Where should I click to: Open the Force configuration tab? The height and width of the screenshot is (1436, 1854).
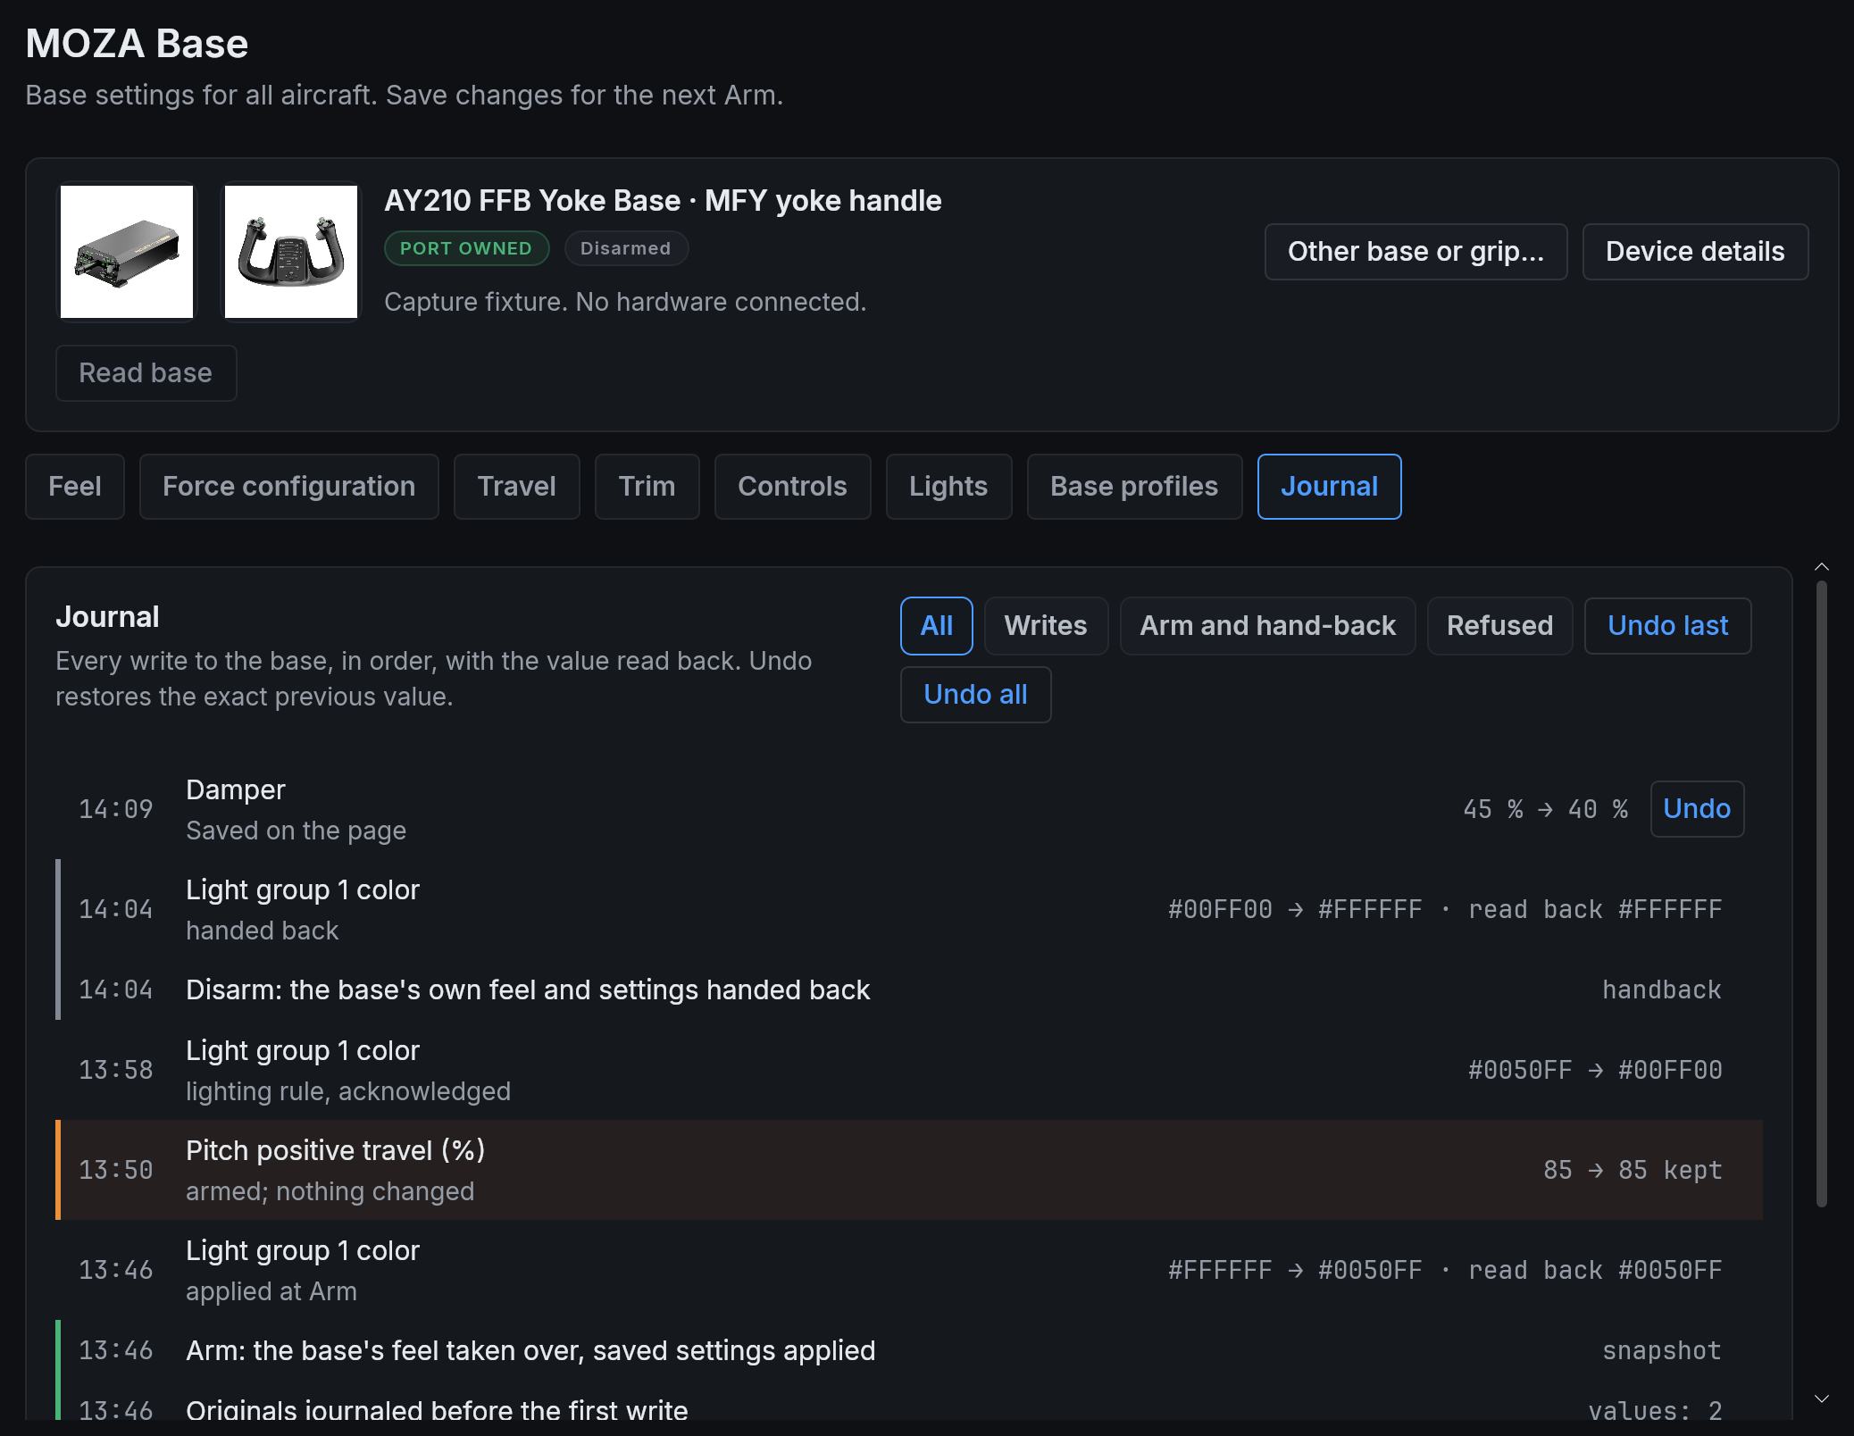tap(289, 487)
